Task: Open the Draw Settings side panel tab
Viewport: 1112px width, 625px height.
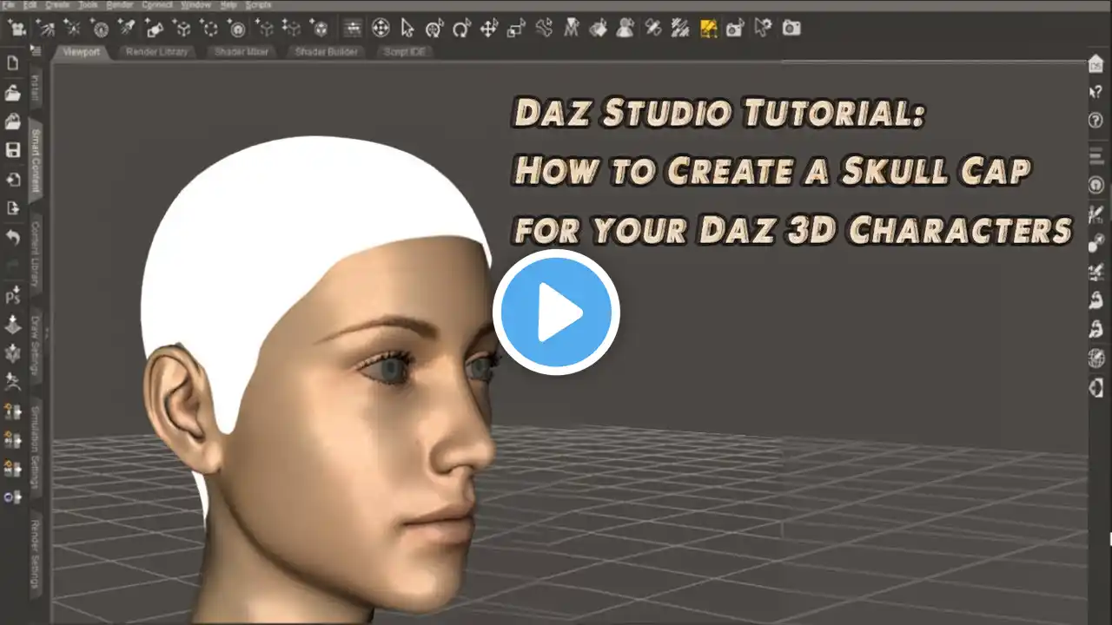Action: tap(36, 346)
